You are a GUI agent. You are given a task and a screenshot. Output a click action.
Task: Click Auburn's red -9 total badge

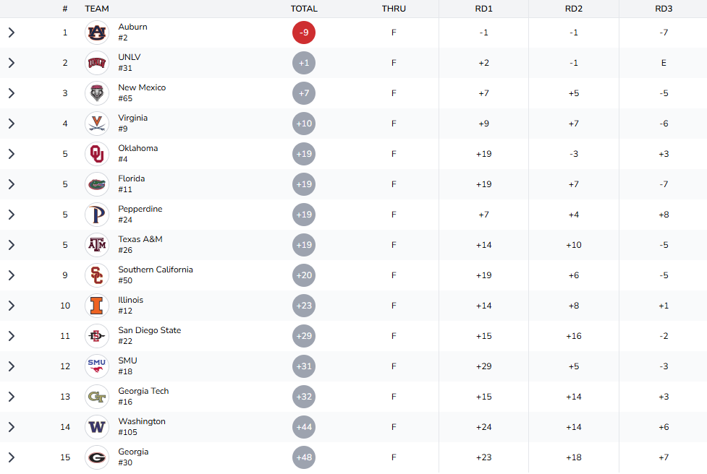click(x=304, y=33)
